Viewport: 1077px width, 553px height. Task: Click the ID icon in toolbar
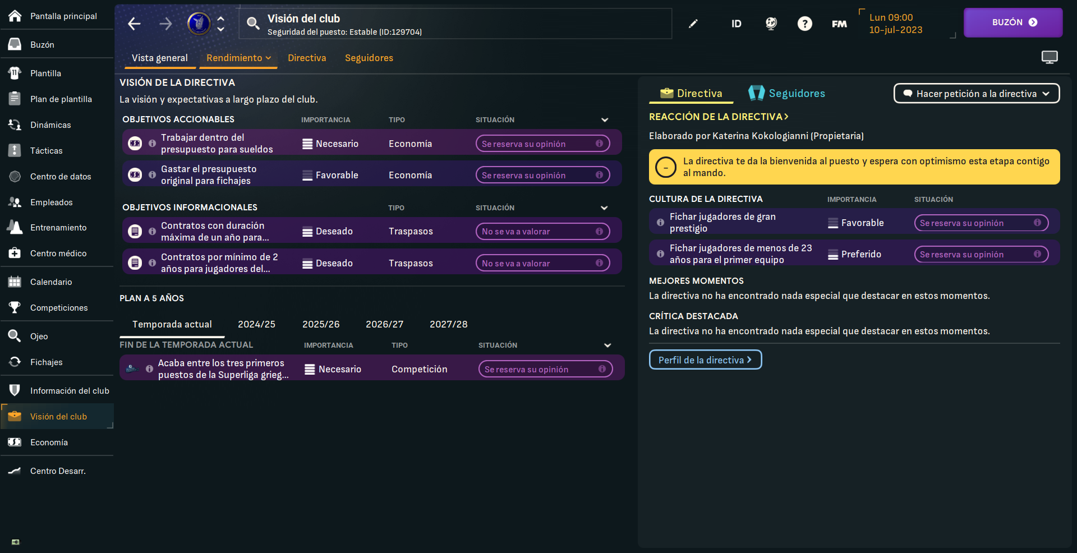click(x=736, y=24)
